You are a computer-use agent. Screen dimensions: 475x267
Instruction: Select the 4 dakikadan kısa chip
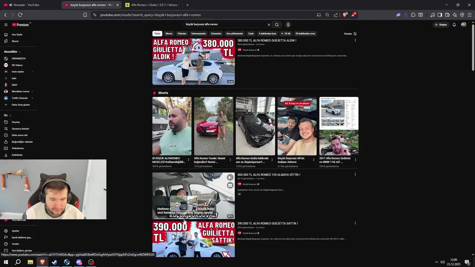(268, 34)
